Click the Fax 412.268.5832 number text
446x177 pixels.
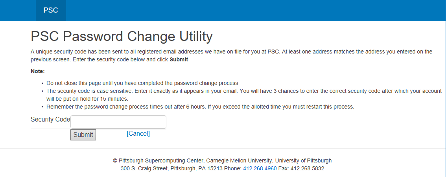301,168
